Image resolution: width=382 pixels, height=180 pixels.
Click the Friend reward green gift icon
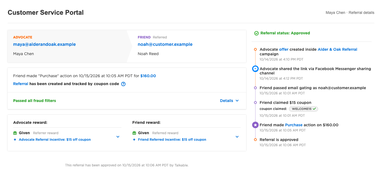click(134, 133)
